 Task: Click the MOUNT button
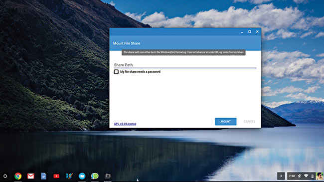(x=226, y=121)
